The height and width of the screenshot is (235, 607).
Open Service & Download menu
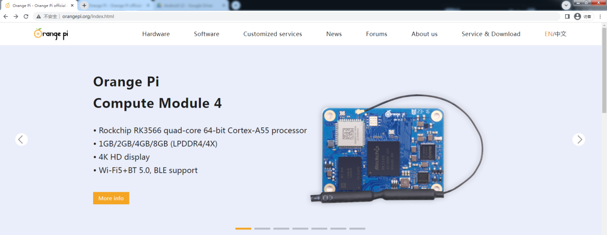[491, 34]
